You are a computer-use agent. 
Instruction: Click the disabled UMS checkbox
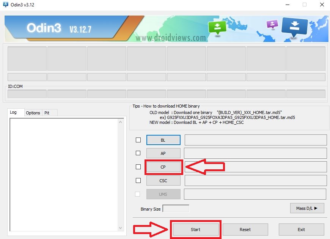coord(137,194)
